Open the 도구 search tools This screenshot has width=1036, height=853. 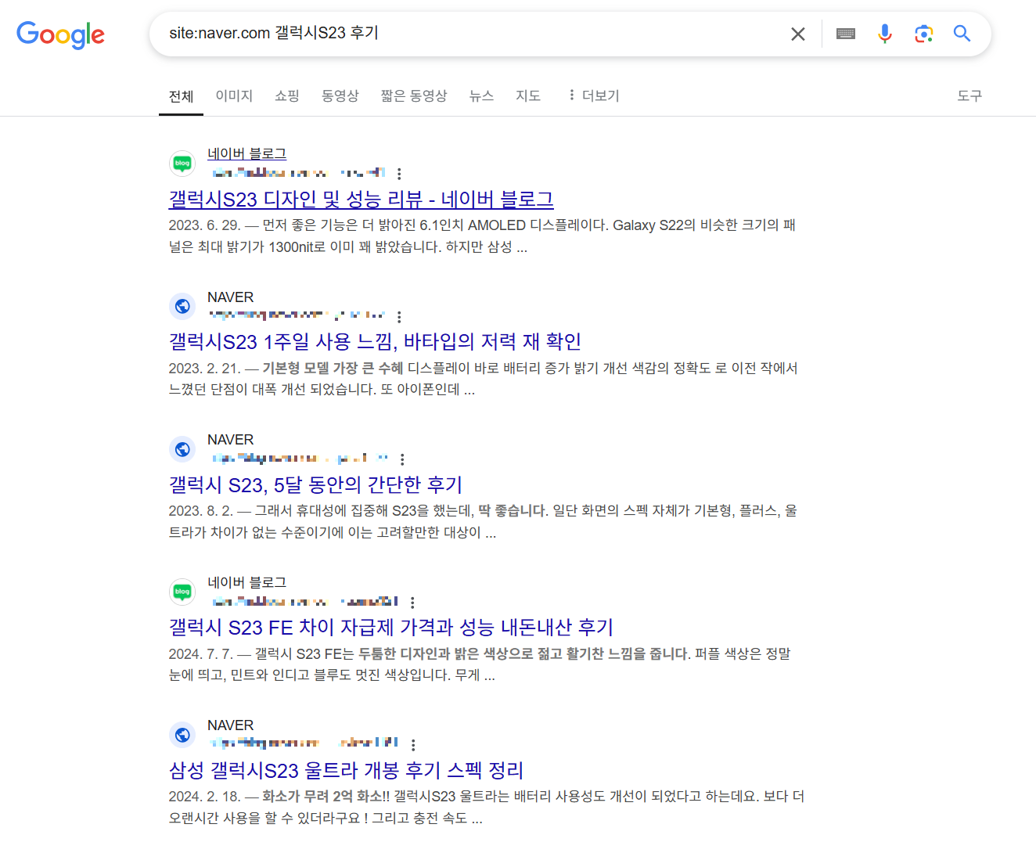click(x=969, y=95)
